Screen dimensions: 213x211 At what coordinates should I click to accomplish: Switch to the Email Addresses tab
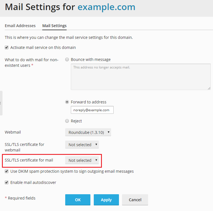(x=20, y=26)
